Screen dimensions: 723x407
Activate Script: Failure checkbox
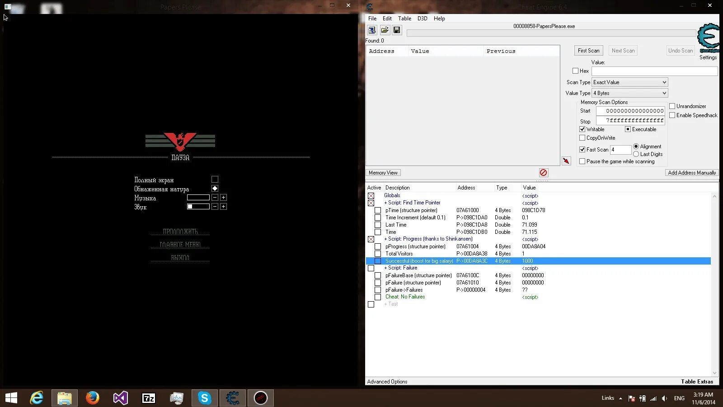click(371, 268)
